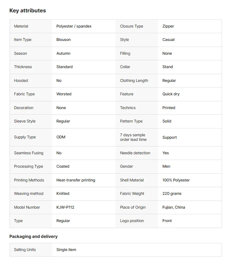The width and height of the screenshot is (233, 263).
Task: Click the Worsted fabric type value
Action: point(64,94)
